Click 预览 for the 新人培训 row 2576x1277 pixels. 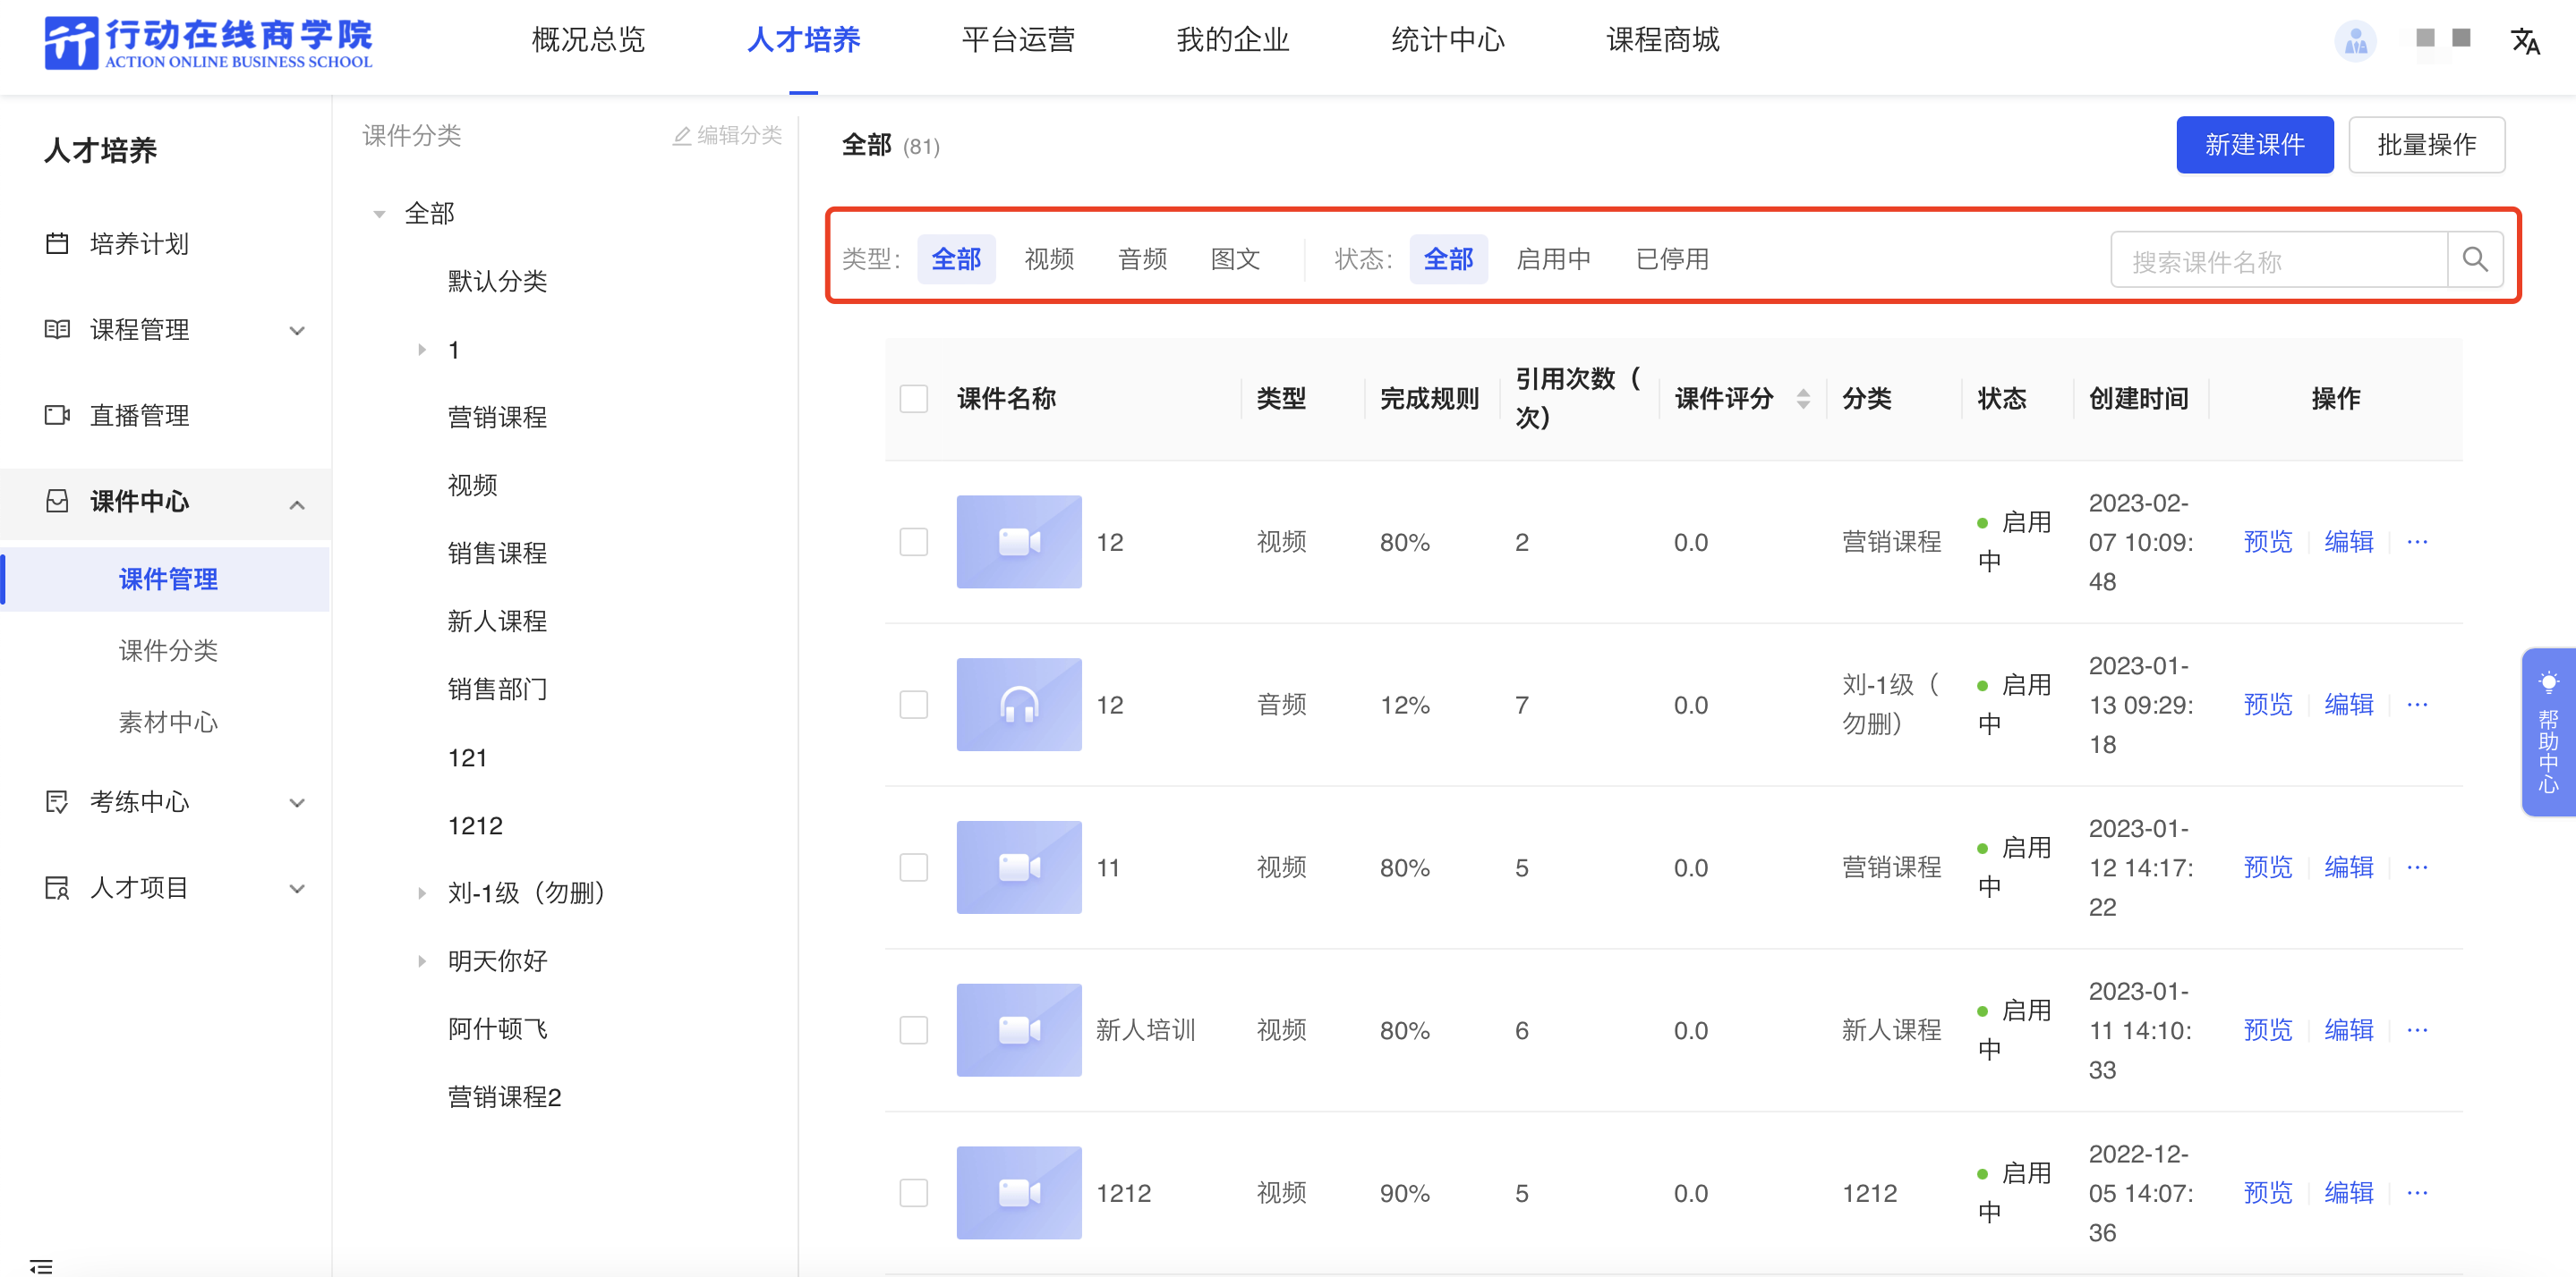pos(2267,1030)
